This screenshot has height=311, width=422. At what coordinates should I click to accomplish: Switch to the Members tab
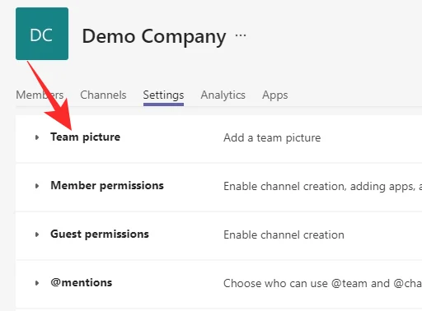(40, 95)
